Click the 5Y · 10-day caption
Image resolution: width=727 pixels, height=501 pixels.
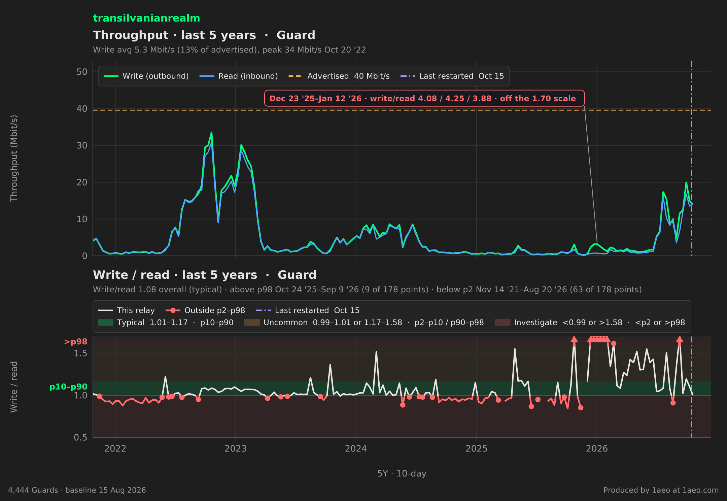point(402,474)
